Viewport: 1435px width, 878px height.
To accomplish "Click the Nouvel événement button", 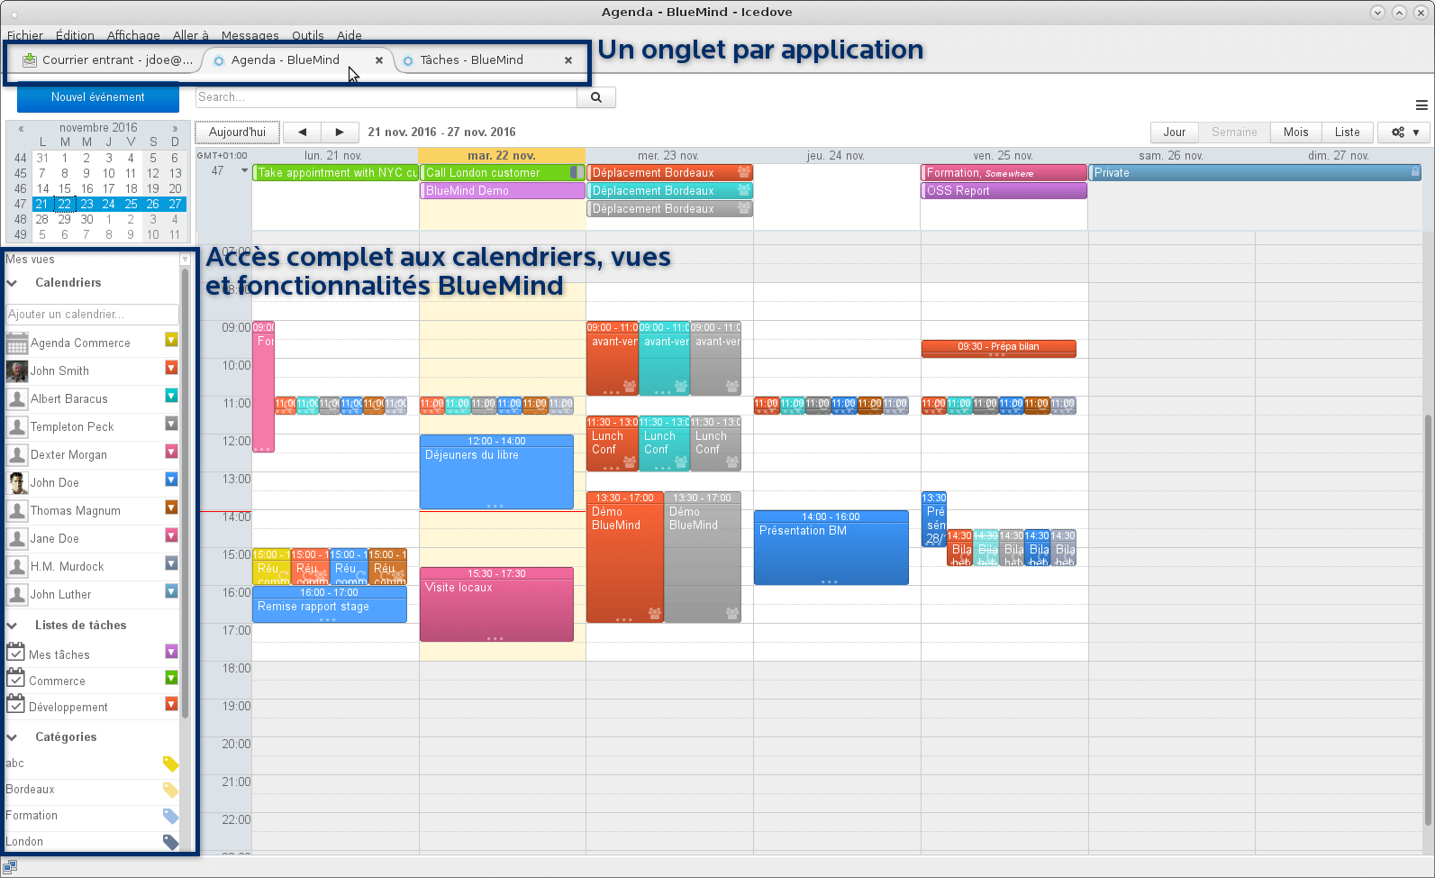I will (97, 97).
